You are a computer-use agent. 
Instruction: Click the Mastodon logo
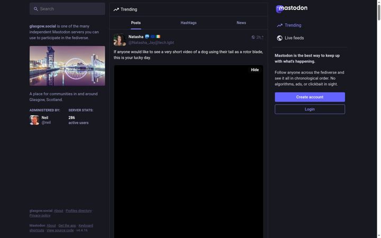(x=292, y=9)
